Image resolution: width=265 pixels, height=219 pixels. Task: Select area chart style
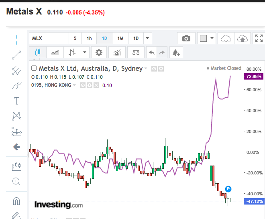click(x=55, y=52)
